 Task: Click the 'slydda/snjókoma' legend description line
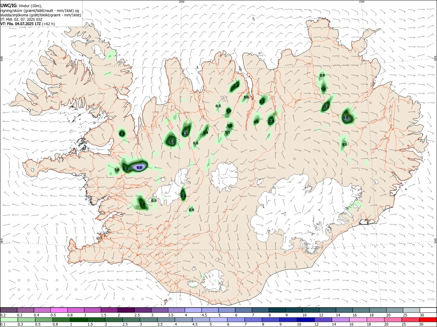41,15
